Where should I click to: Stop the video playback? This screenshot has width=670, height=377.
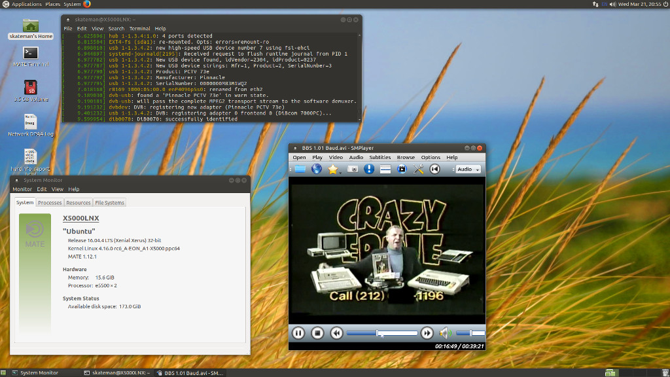pos(317,333)
